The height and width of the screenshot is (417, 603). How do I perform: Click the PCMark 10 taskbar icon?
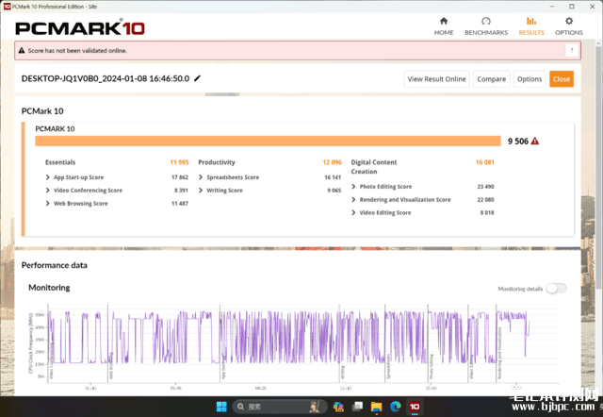(x=415, y=407)
